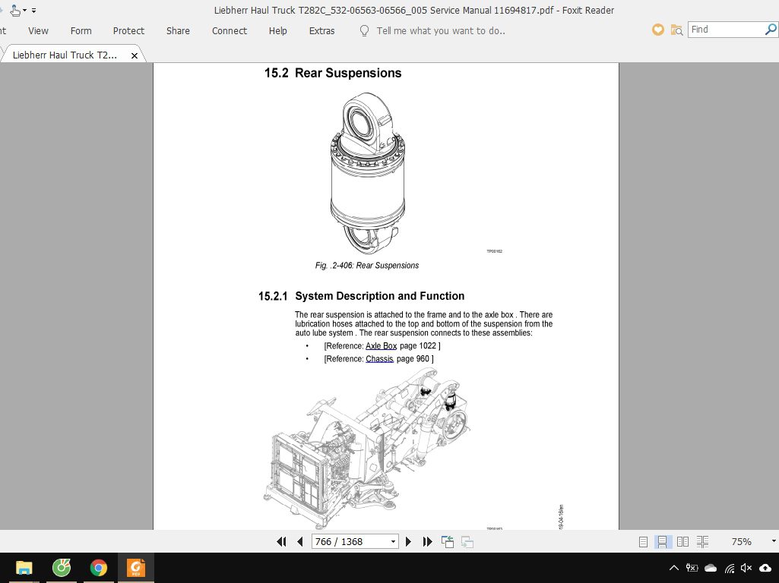Go to the next page

tap(408, 542)
